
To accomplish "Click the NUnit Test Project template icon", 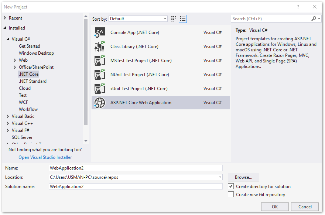I will tap(99, 74).
